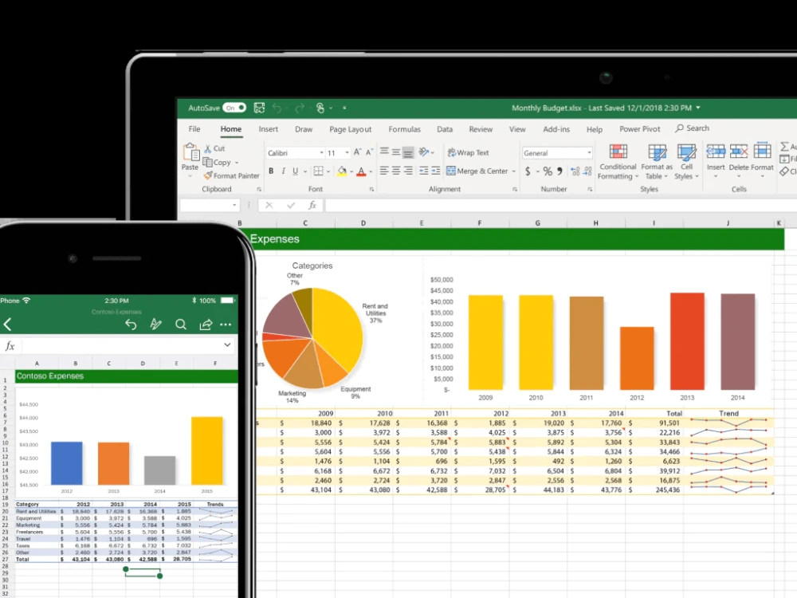Viewport: 797px width, 598px height.
Task: Click the formula bar input field
Action: (560, 206)
